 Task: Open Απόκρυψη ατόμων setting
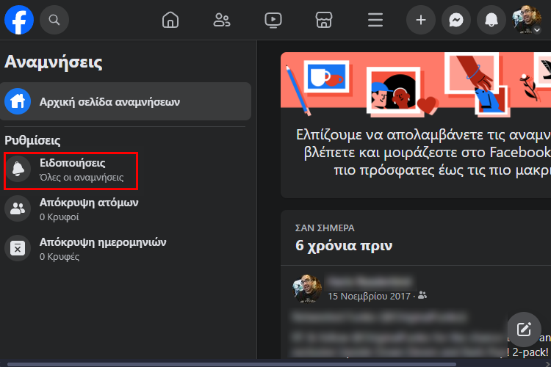click(x=88, y=209)
